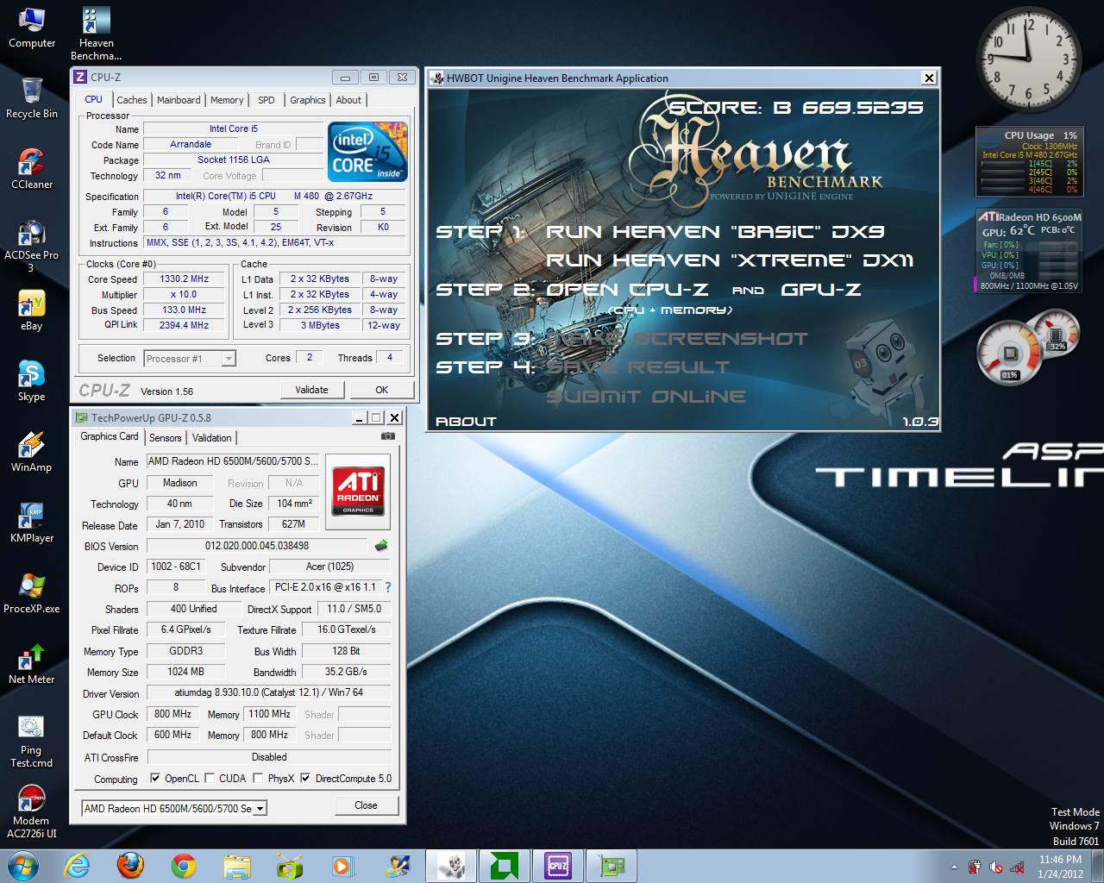Switch to CPU-Z SPD tab
Viewport: 1104px width, 883px height.
point(267,100)
